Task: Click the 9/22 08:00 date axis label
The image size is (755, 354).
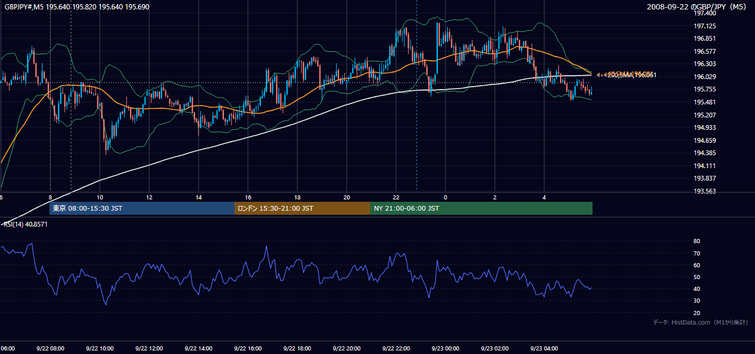Action: click(50, 348)
